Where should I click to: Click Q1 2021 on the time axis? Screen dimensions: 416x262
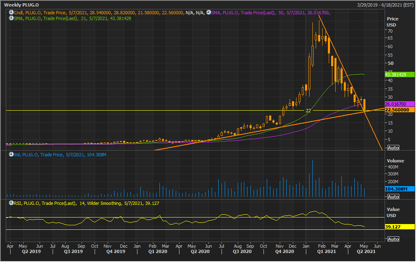(327, 252)
